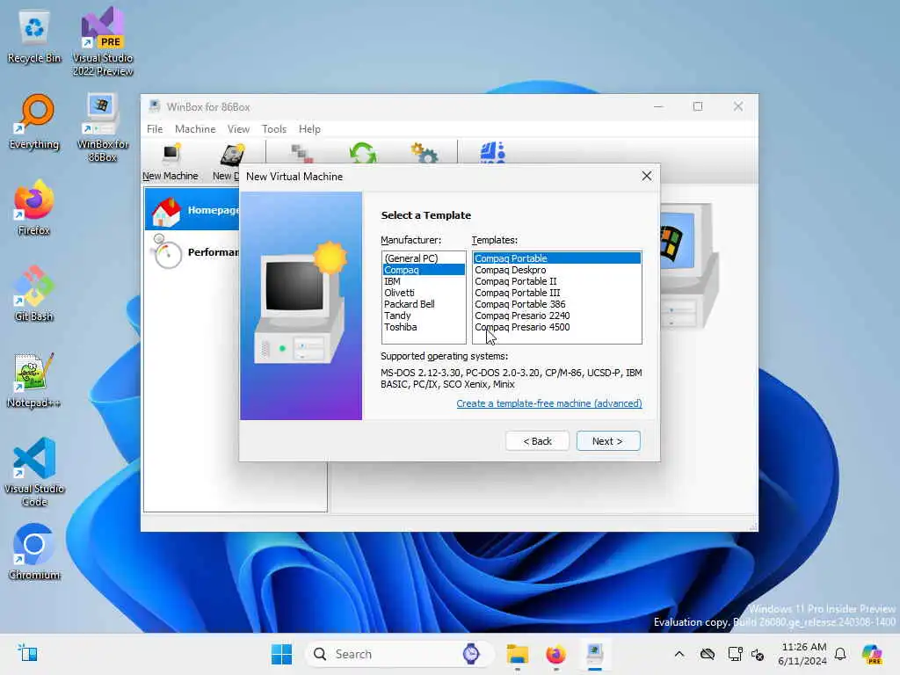The width and height of the screenshot is (900, 675).
Task: Click the New Machine toolbar icon
Action: 171,162
